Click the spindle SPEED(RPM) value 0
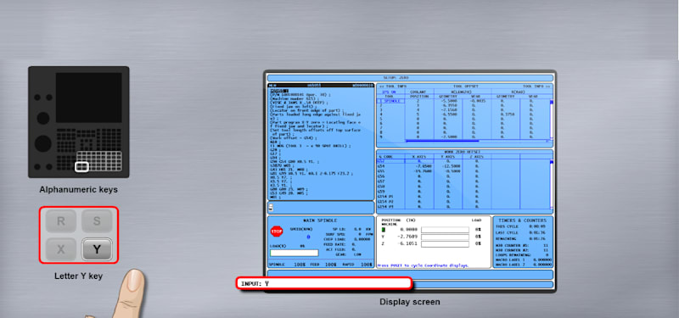 coord(308,237)
